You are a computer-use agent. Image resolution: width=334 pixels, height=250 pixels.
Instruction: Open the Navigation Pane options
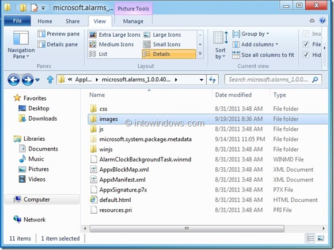[x=21, y=45]
